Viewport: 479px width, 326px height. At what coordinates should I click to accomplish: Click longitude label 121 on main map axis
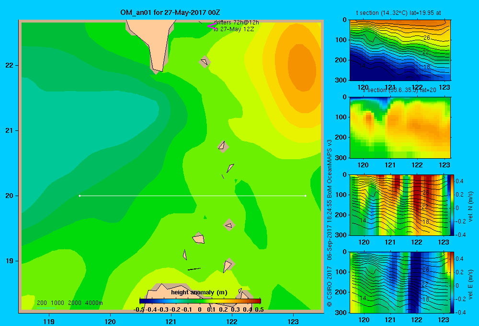171,321
